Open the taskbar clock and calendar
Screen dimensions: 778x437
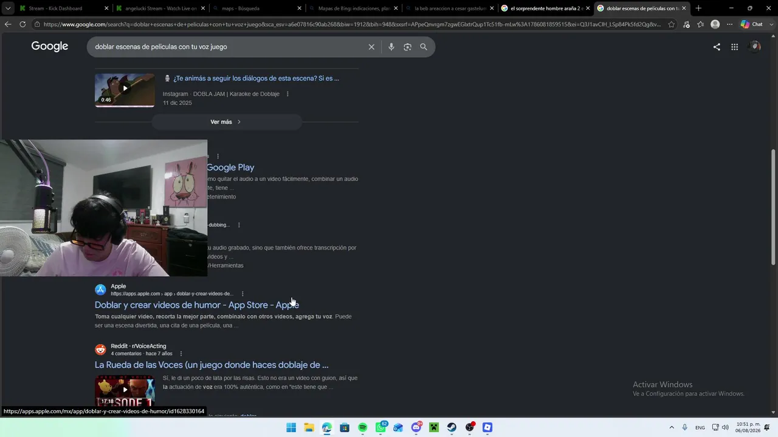coord(748,427)
